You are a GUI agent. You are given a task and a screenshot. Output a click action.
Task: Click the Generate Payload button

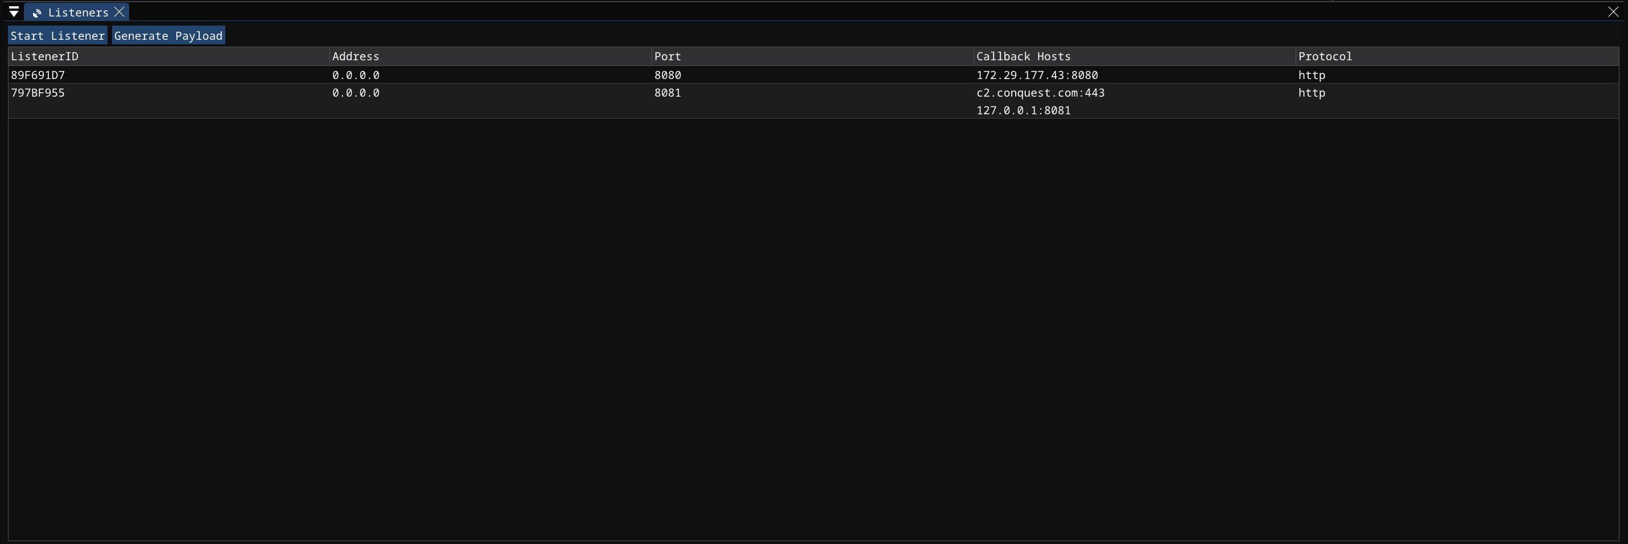(x=168, y=36)
